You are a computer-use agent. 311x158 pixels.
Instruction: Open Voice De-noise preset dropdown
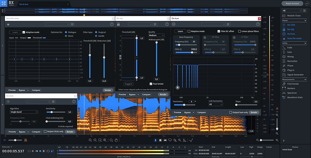(x=57, y=24)
